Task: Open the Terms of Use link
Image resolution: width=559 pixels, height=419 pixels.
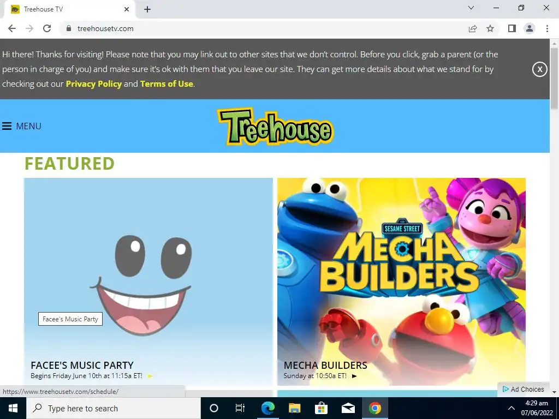Action: click(x=166, y=83)
